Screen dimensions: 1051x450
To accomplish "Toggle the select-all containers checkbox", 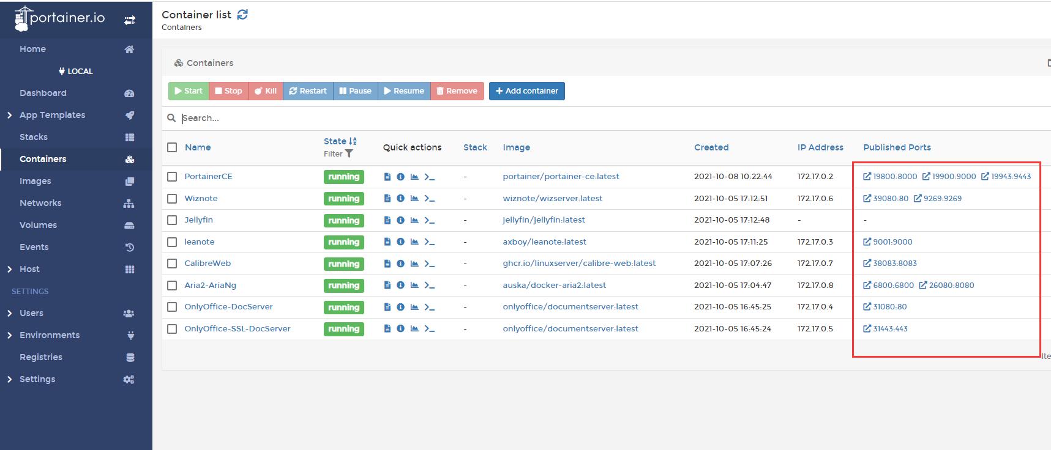I will pos(172,147).
